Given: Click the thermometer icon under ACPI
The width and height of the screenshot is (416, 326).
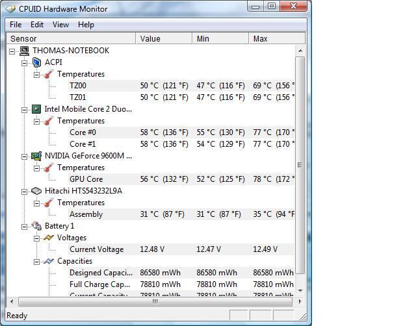Looking at the screenshot, I should 49,74.
